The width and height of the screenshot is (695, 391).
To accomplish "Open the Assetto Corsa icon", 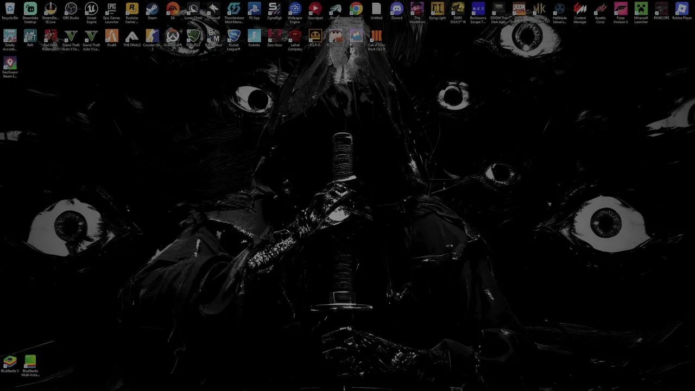I will (601, 13).
